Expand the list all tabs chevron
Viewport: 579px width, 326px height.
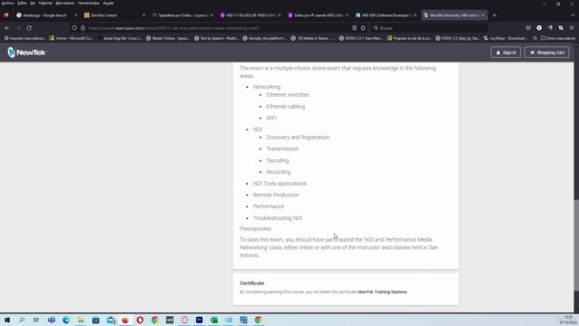573,15
